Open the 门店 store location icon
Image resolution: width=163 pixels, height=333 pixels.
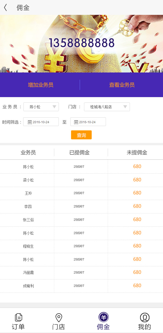point(59,317)
